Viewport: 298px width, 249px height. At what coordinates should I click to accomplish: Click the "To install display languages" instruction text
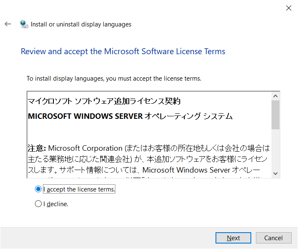coord(114,79)
